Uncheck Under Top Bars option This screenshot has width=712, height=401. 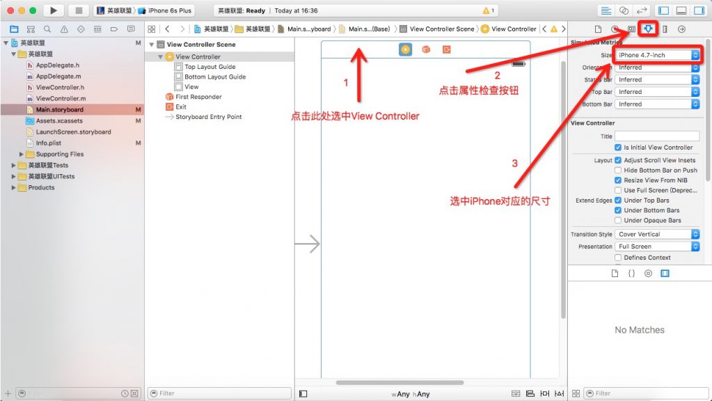point(618,200)
